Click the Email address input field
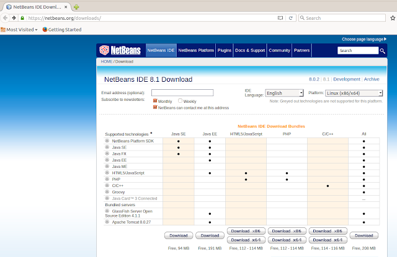This screenshot has width=397, height=257. tap(182, 93)
